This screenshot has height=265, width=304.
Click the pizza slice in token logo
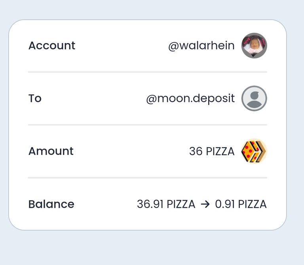pyautogui.click(x=247, y=152)
